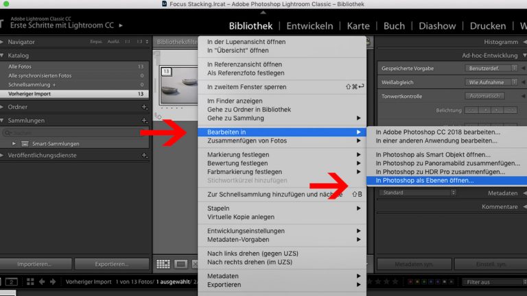Click the Smart-Sammlungen collection set icon
The image size is (527, 296).
tap(25, 144)
